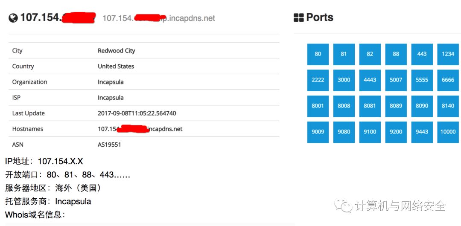Click the Redwood City value
461x226 pixels.
point(116,51)
